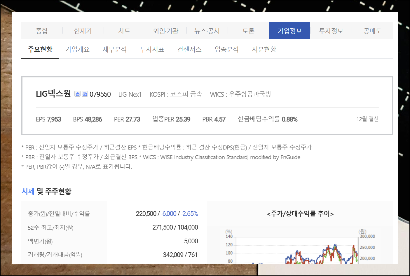Open the home page icon beside LIG넥스원
410x276 pixels.
coord(77,94)
